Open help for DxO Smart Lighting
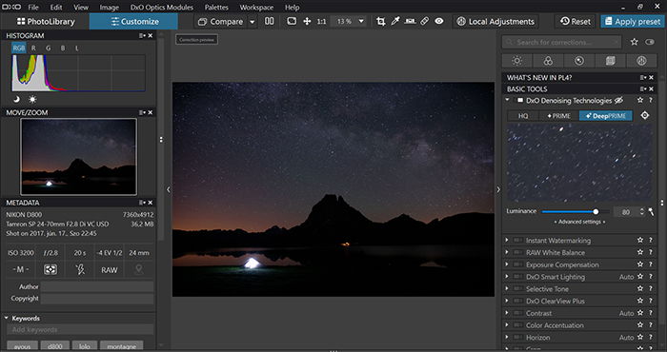The image size is (667, 352). click(x=651, y=277)
